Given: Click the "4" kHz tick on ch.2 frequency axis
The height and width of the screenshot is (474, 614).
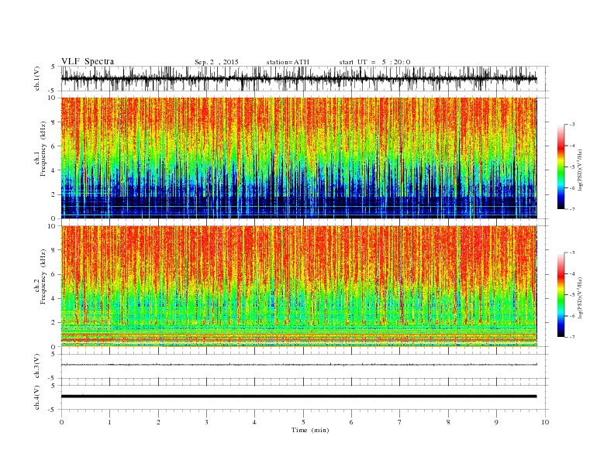Looking at the screenshot, I should tap(54, 298).
